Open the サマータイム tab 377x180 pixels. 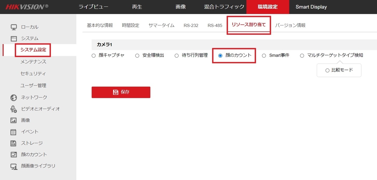point(161,25)
